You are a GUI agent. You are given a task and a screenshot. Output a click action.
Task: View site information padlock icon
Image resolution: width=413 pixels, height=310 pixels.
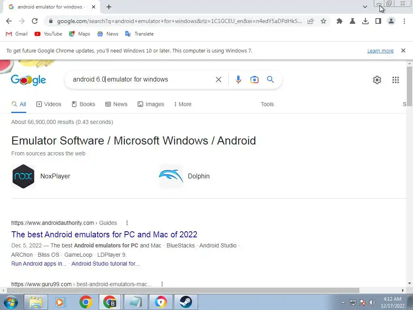[x=51, y=21]
